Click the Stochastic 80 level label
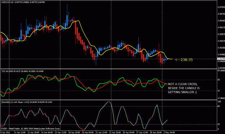This screenshot has height=134, width=225. 219,106
